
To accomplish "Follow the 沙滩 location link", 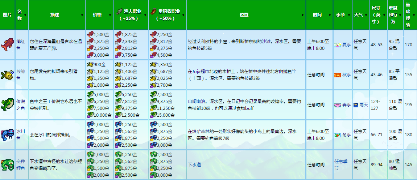I will [266, 41].
